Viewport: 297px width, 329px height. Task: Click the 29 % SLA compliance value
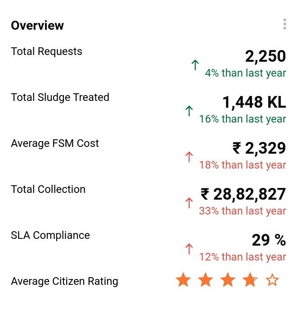point(268,240)
